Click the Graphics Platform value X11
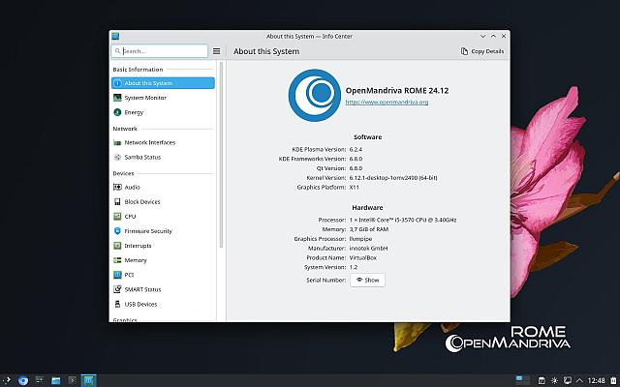 355,187
